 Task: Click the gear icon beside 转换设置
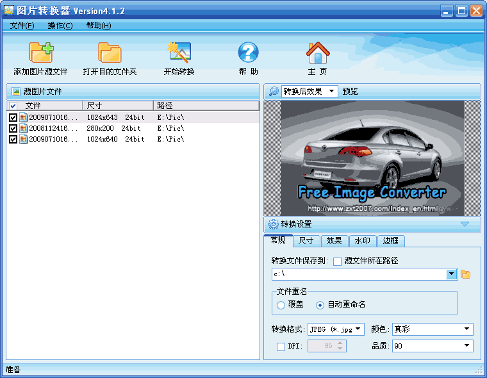(x=274, y=224)
